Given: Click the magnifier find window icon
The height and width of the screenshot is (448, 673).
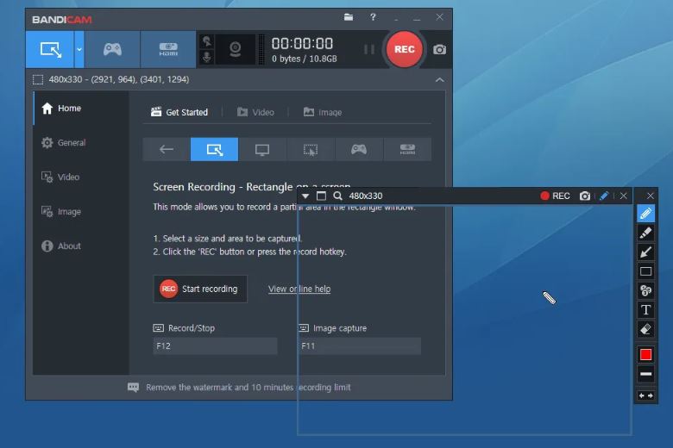Looking at the screenshot, I should coord(337,196).
